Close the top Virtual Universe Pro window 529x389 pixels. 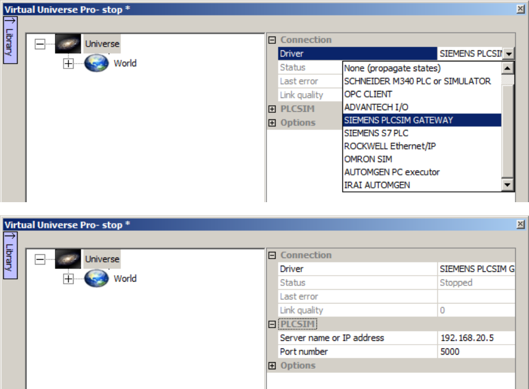pyautogui.click(x=521, y=9)
